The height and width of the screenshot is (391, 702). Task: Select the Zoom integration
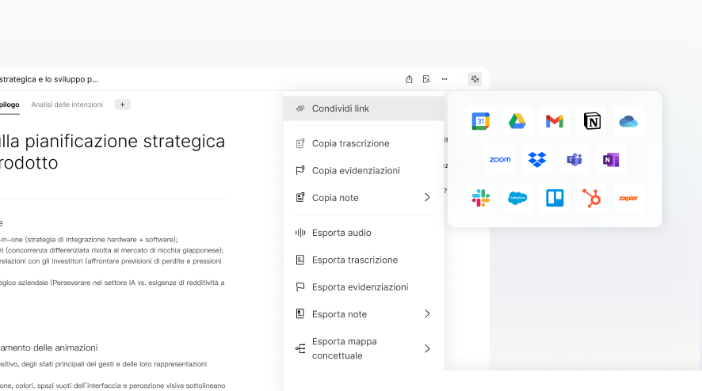(500, 160)
